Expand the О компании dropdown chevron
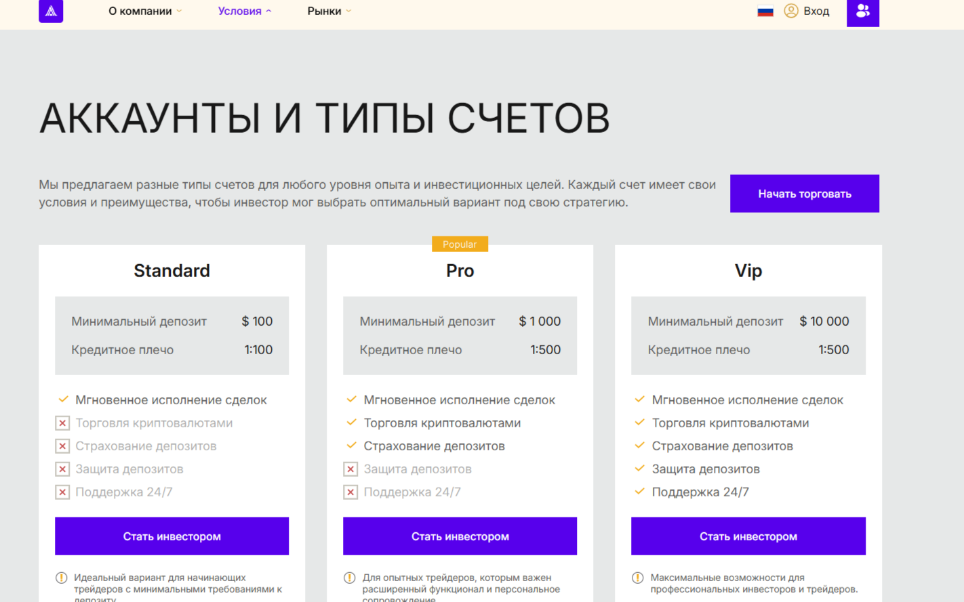 point(180,11)
